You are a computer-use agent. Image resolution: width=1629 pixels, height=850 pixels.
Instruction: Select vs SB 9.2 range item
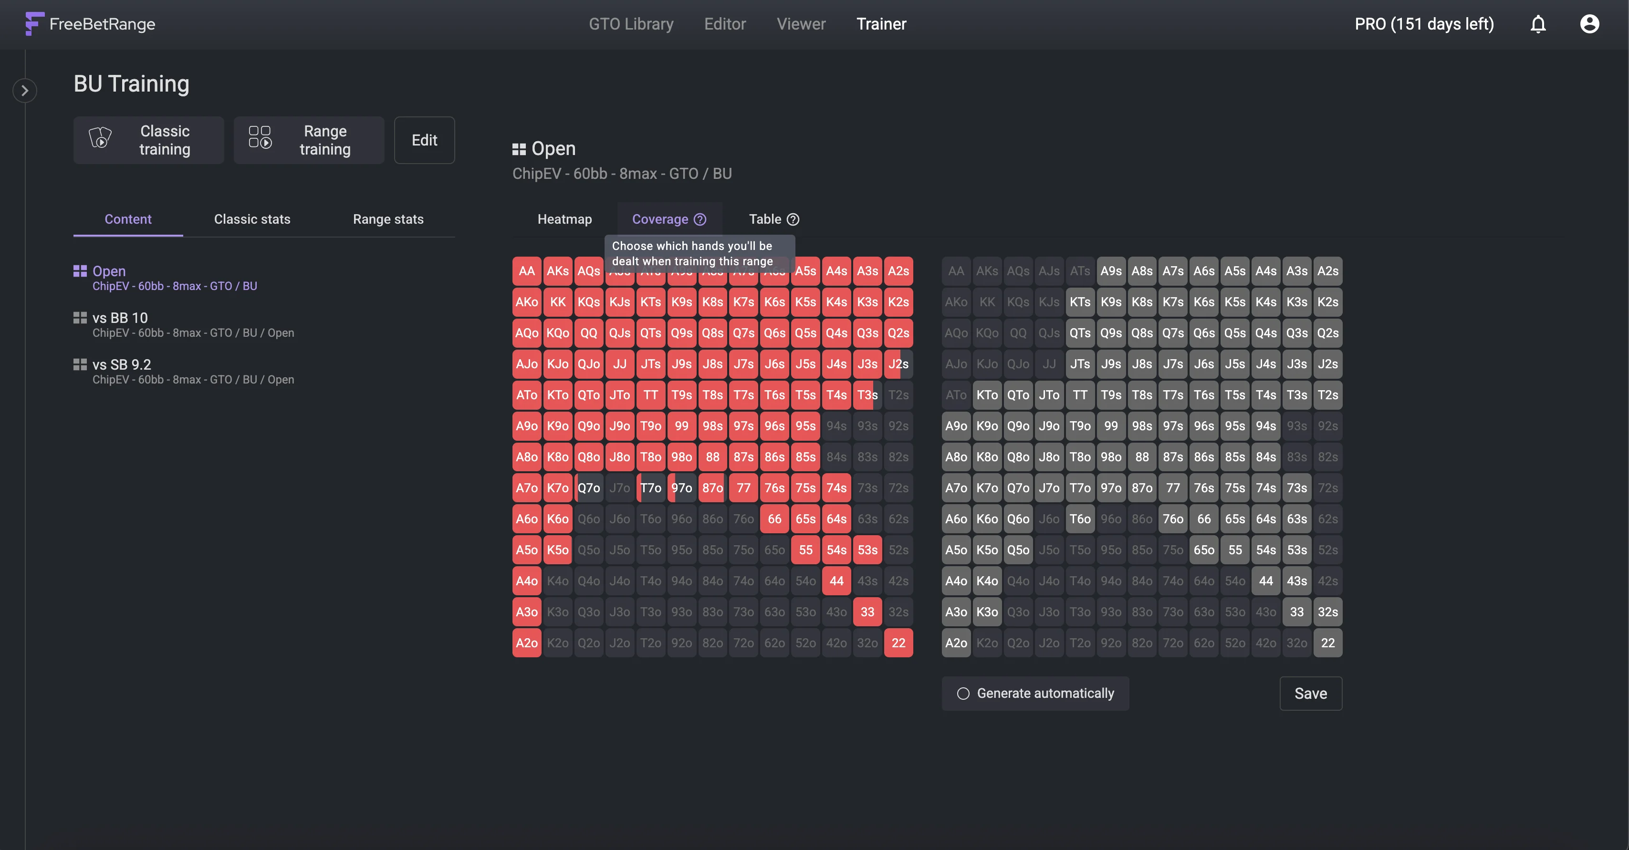[x=121, y=364]
